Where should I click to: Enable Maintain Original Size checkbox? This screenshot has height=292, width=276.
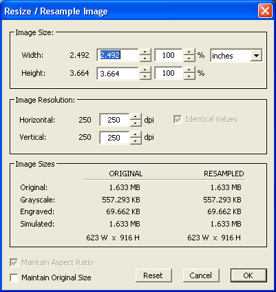point(14,278)
